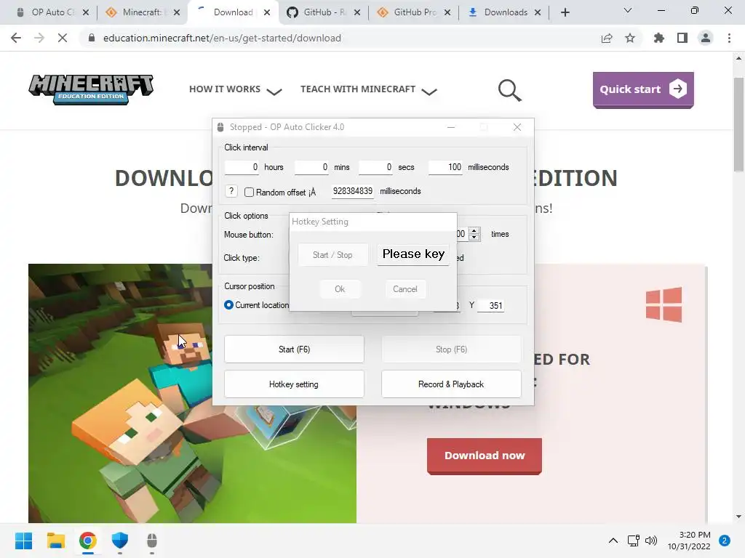Open the network status tray icon

click(634, 541)
